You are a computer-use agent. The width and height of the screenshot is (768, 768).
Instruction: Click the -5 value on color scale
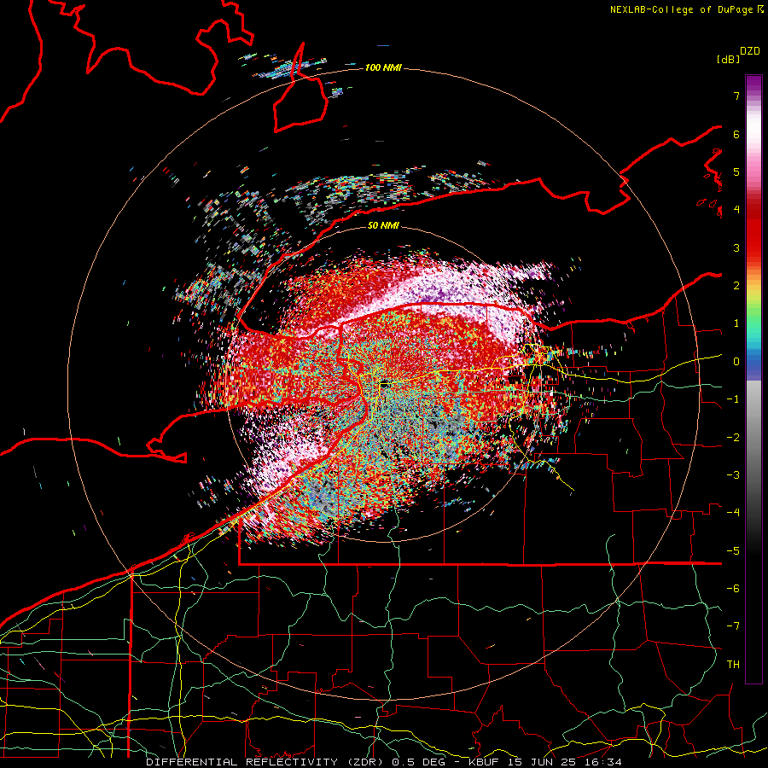(x=733, y=551)
